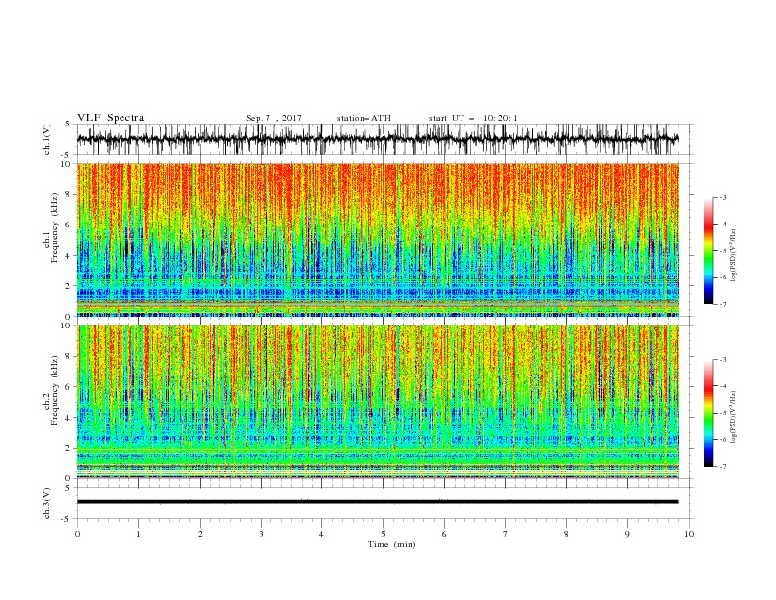Click the time axis tick label "10"
The image size is (776, 600).
(x=689, y=534)
